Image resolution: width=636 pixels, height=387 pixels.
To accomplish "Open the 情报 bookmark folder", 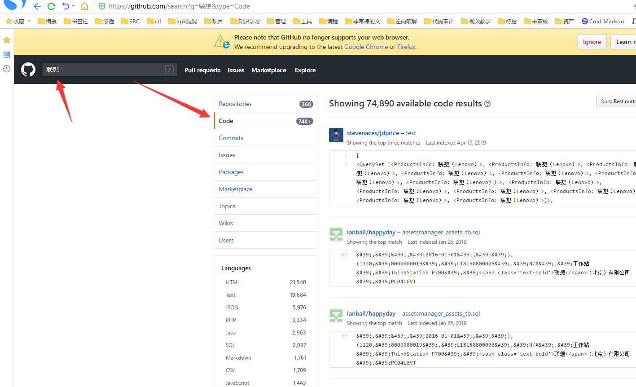I will click(47, 21).
